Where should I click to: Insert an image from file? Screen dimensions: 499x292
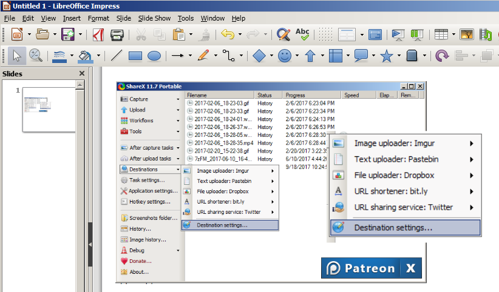pyautogui.click(x=467, y=35)
